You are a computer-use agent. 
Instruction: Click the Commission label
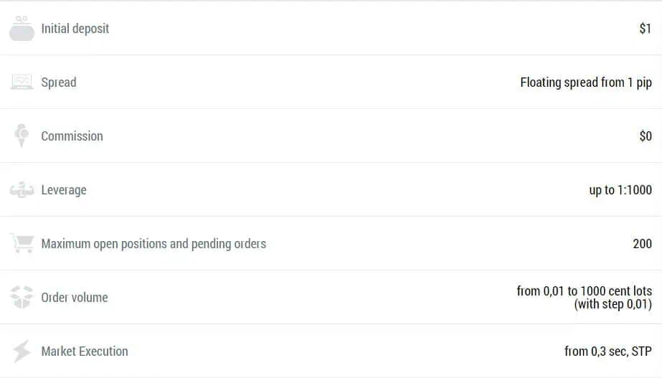click(72, 136)
